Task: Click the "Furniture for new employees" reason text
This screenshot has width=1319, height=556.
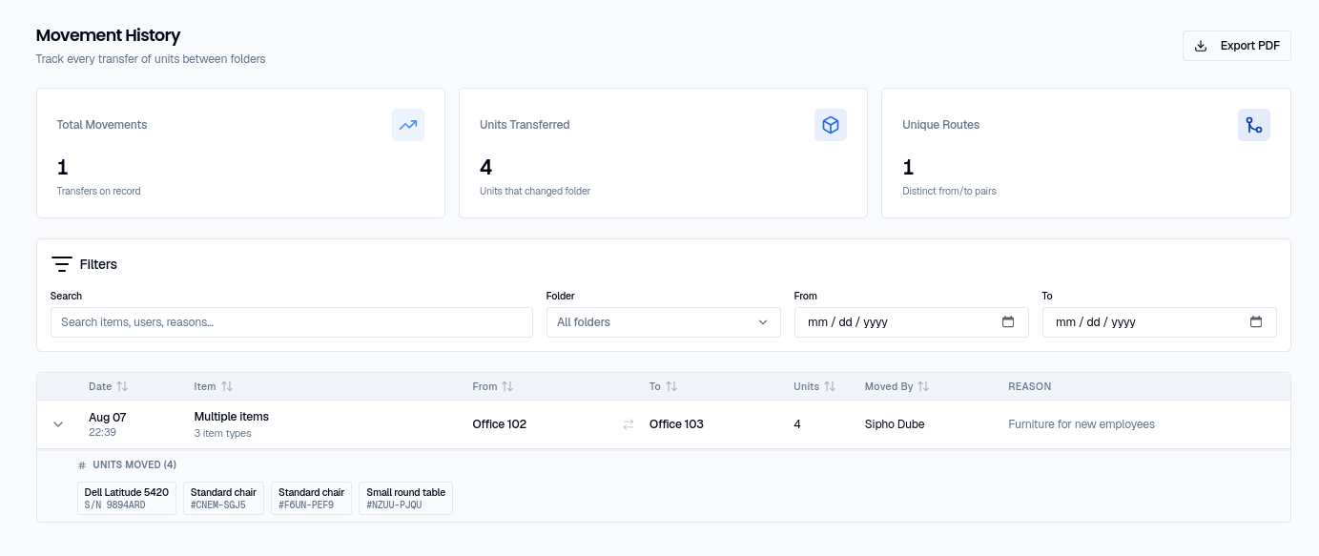Action: coord(1082,424)
